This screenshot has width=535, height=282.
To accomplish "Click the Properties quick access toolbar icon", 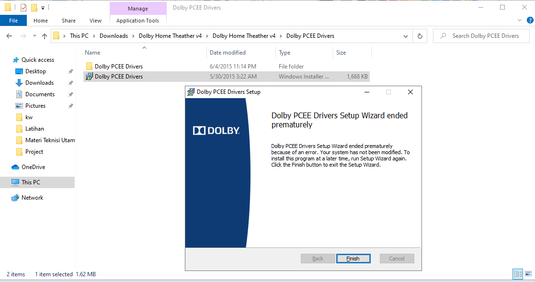I will [23, 8].
